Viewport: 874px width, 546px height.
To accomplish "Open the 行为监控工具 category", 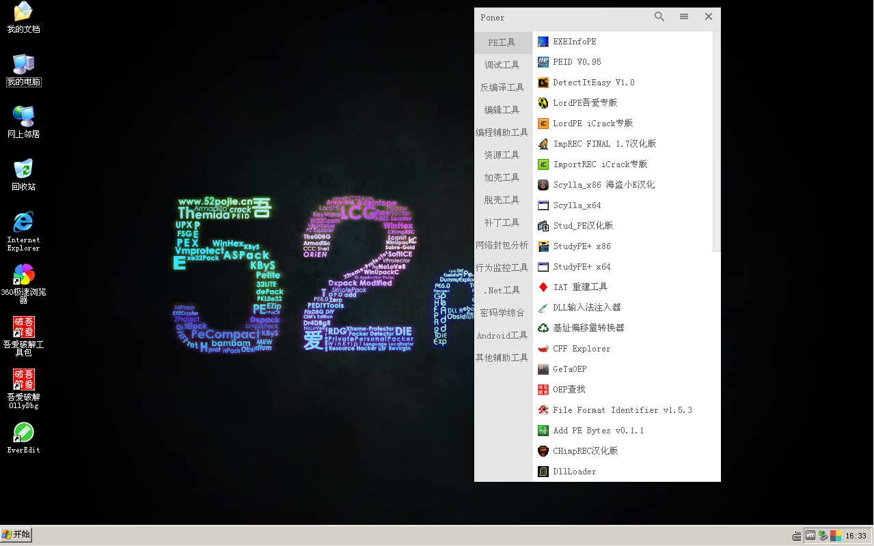I will pyautogui.click(x=503, y=268).
